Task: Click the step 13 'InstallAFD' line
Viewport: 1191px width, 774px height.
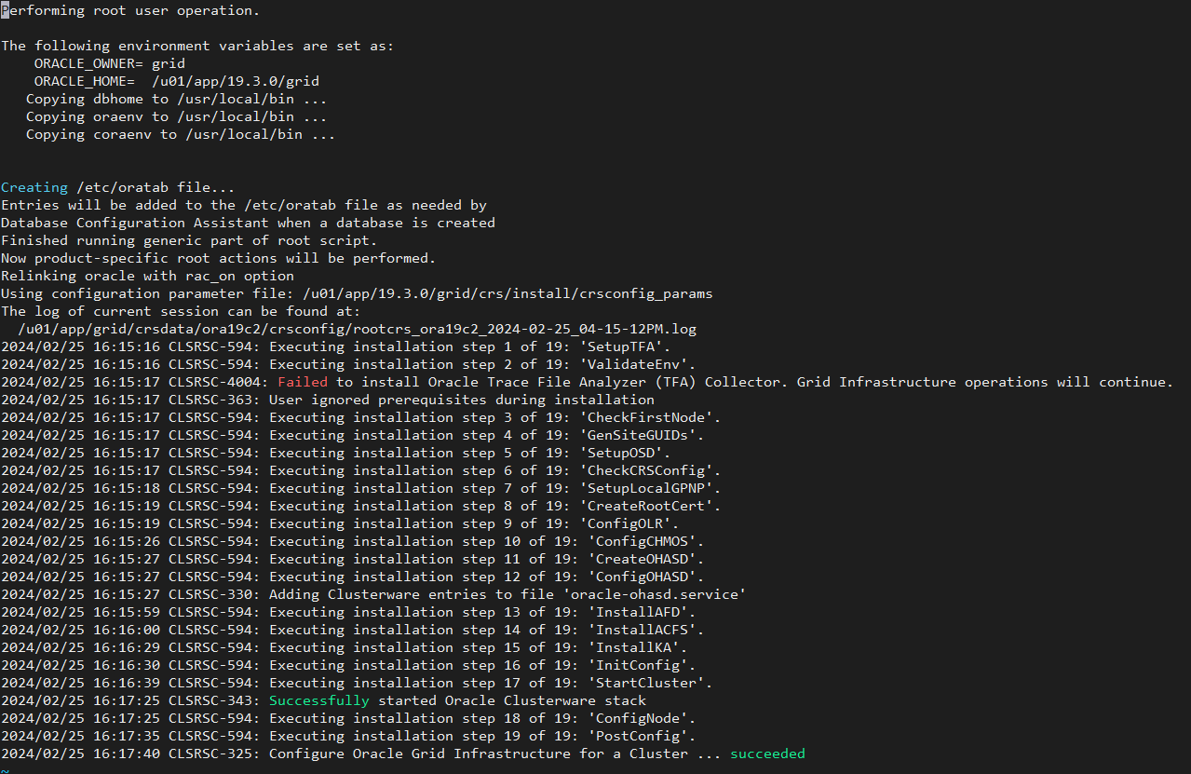Action: pyautogui.click(x=348, y=612)
